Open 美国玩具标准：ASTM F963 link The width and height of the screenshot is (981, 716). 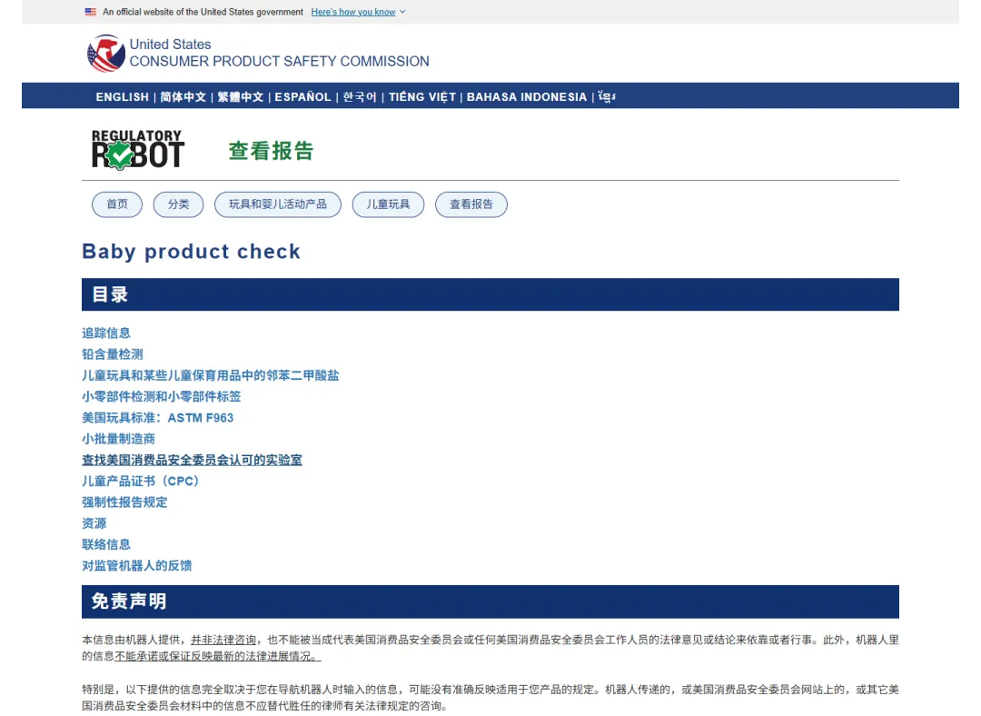click(x=158, y=417)
